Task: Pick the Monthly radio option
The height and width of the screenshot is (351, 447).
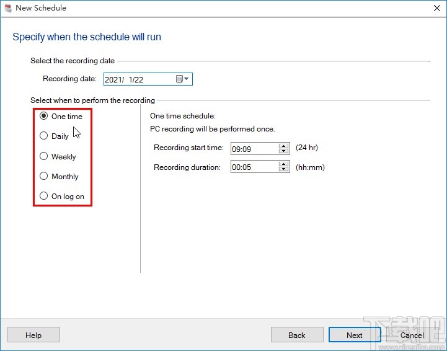Action: click(43, 176)
